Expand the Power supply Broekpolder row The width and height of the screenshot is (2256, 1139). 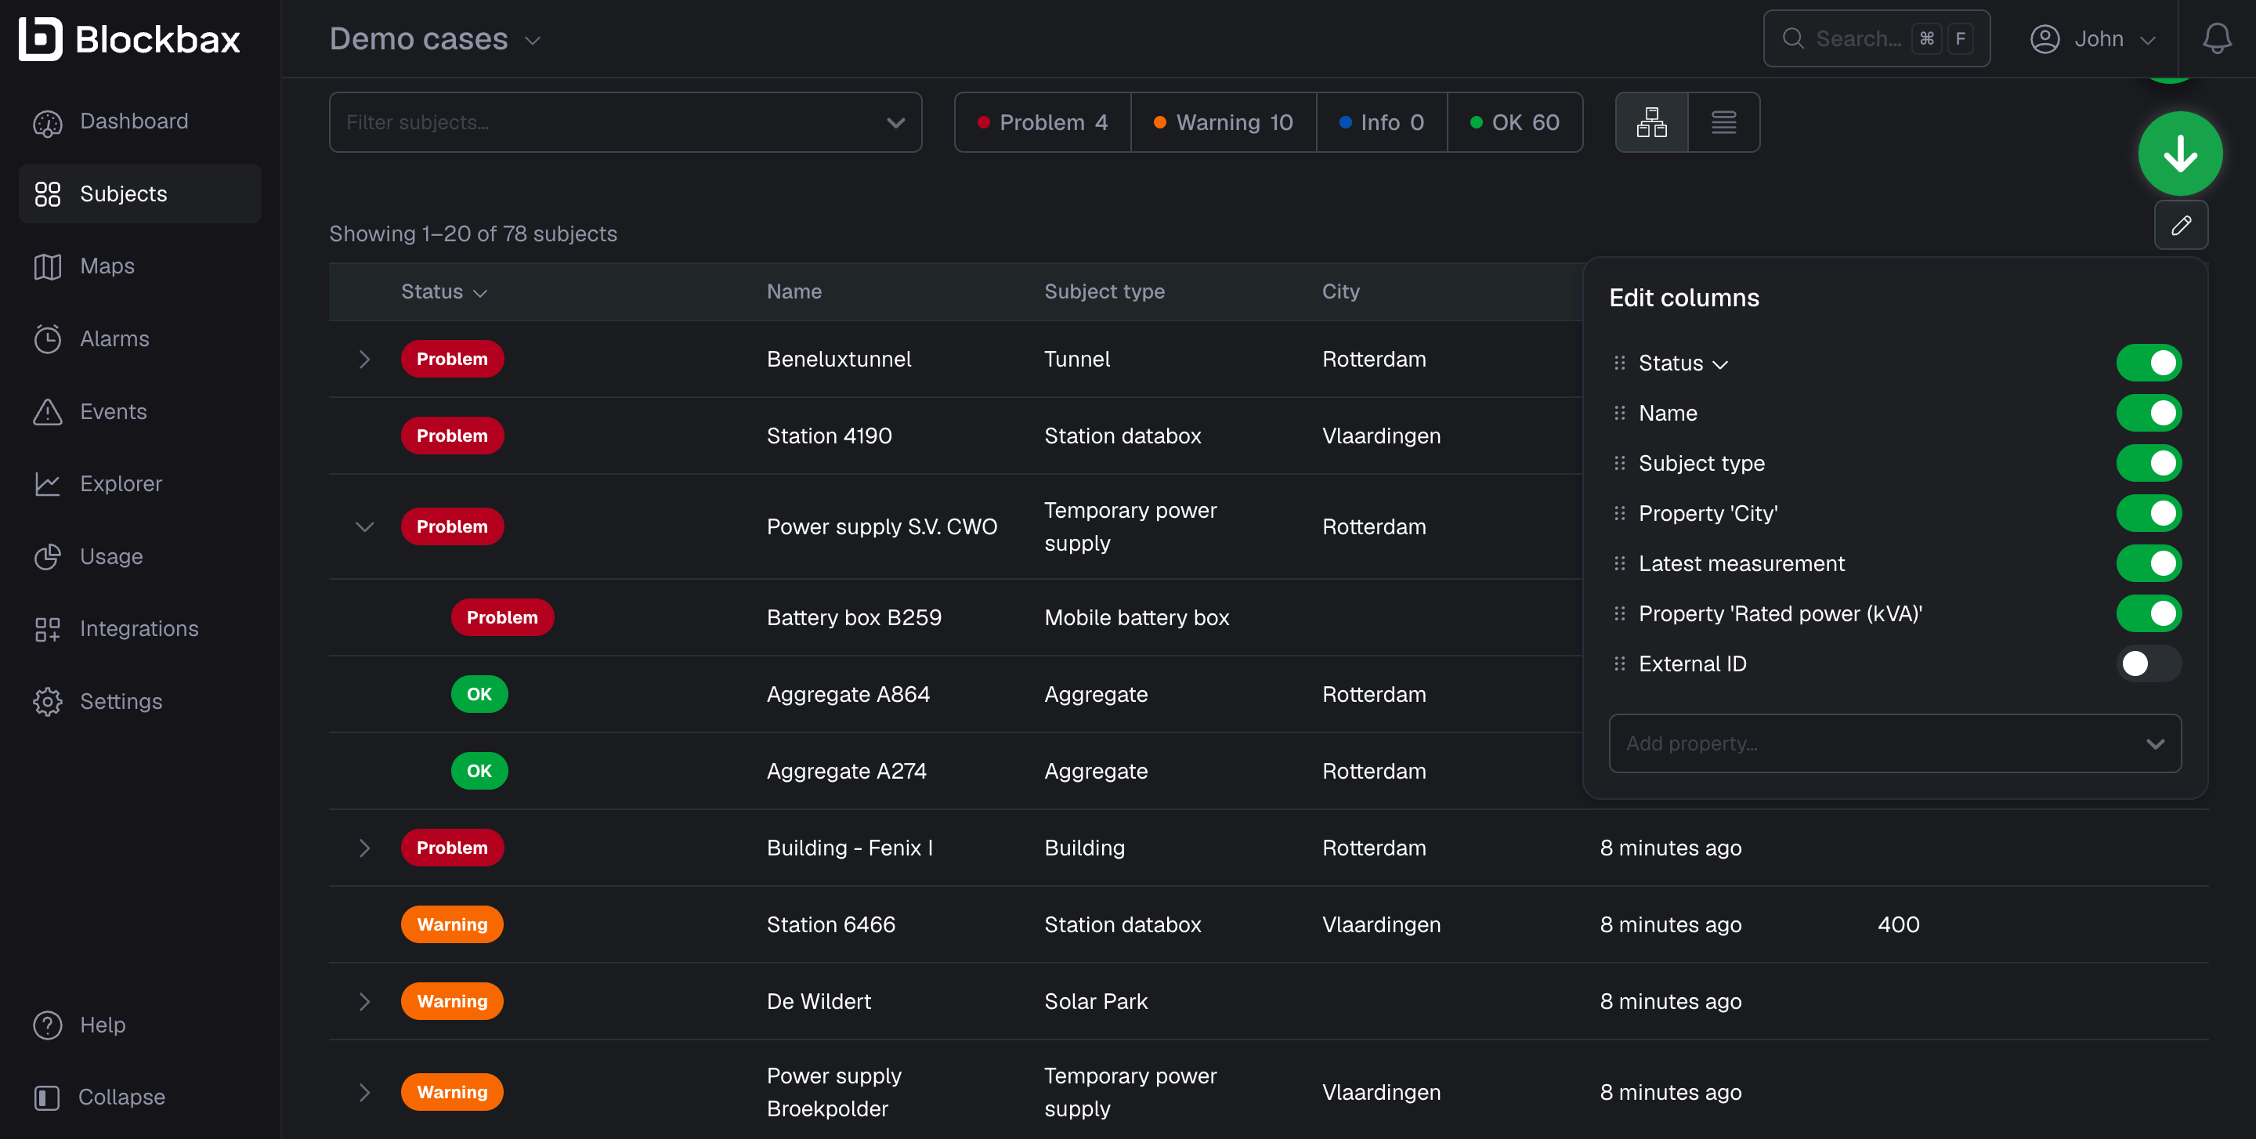(x=364, y=1092)
